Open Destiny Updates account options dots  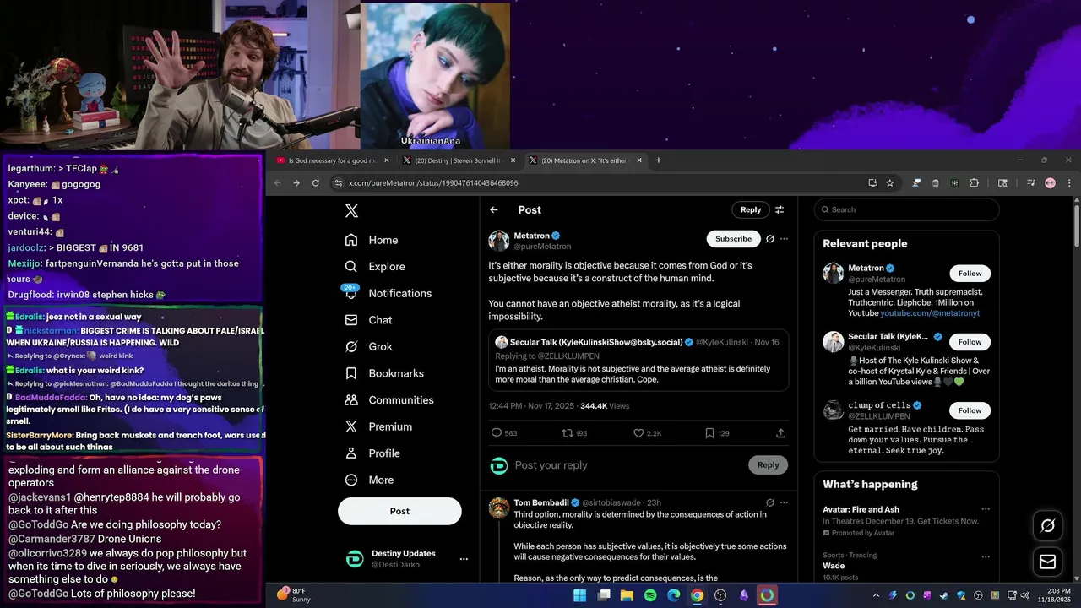point(464,559)
